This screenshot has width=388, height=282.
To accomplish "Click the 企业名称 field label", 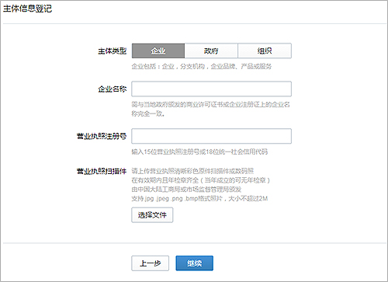I will 113,89.
